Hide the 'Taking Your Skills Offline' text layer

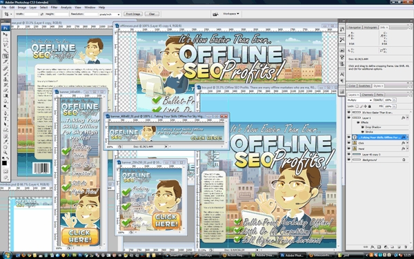(x=348, y=137)
